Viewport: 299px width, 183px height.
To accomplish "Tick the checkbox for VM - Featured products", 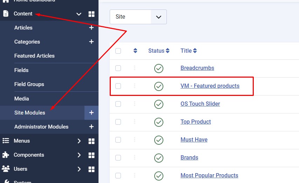I will [x=118, y=86].
